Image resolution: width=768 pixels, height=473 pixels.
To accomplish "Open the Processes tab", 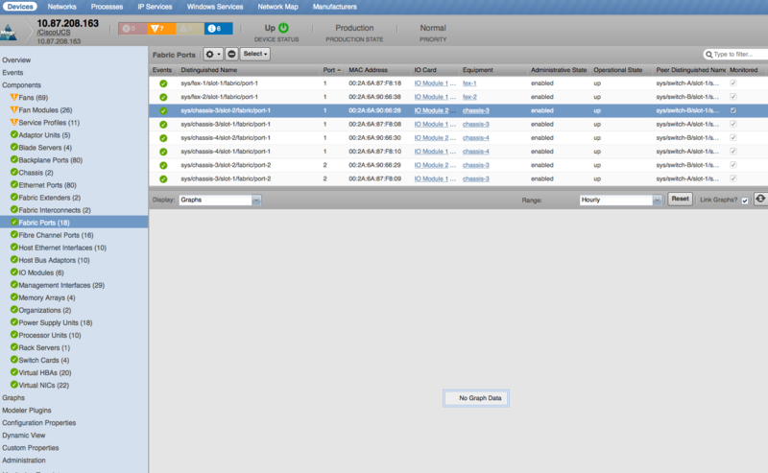I will 107,7.
